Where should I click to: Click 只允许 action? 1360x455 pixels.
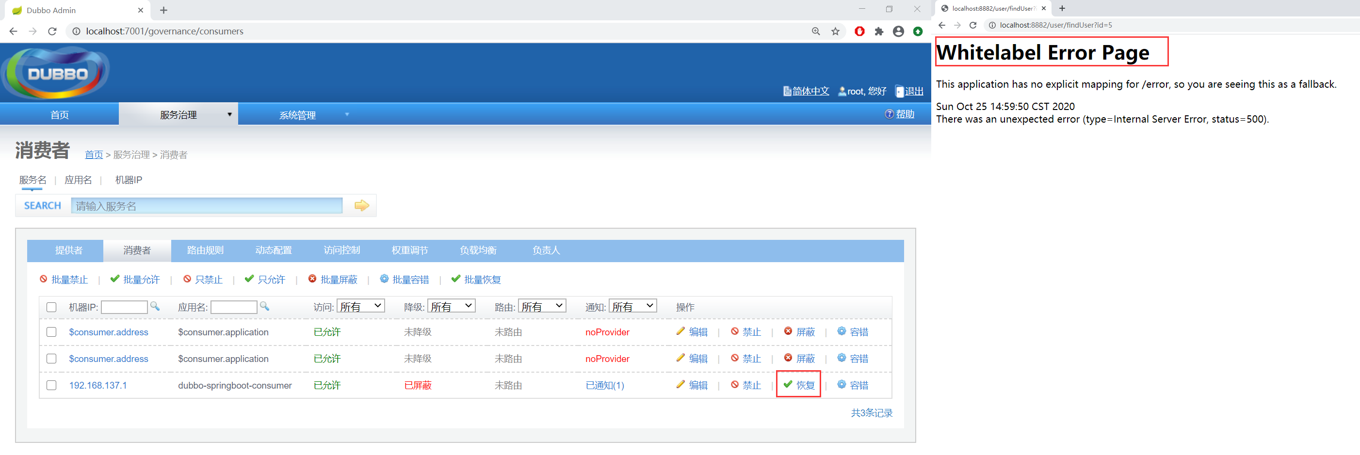265,280
